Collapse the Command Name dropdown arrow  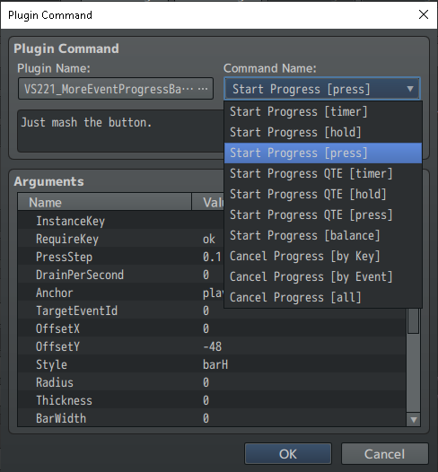click(x=409, y=89)
